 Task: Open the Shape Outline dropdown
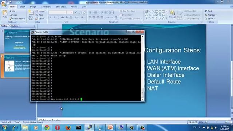click(193, 15)
